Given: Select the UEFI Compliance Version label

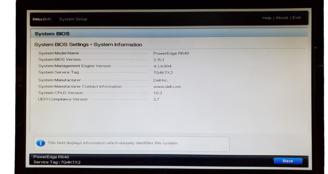Looking at the screenshot, I should (x=63, y=99).
